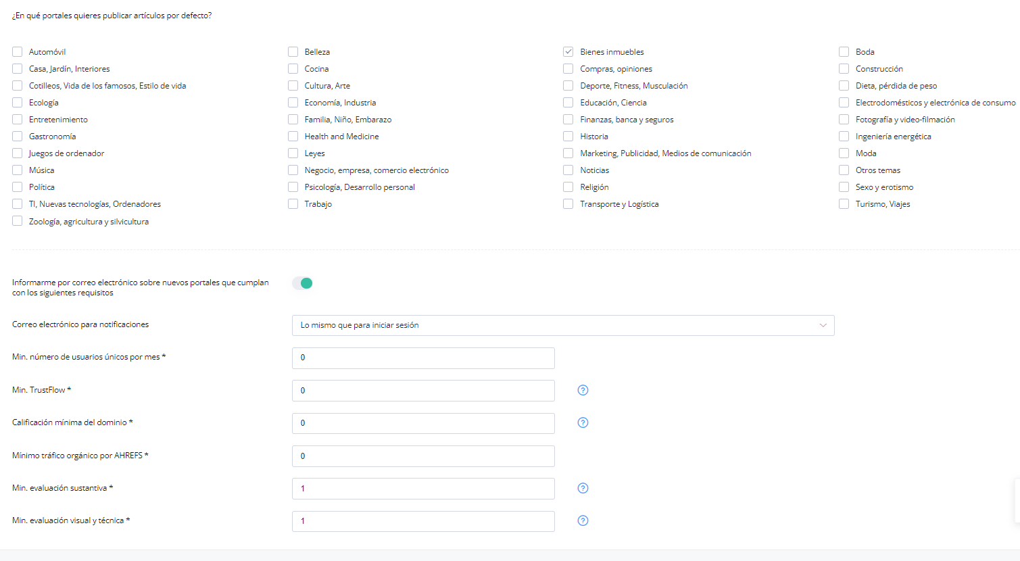Open help icon for Min. evaluación visual y técnica

[x=583, y=520]
